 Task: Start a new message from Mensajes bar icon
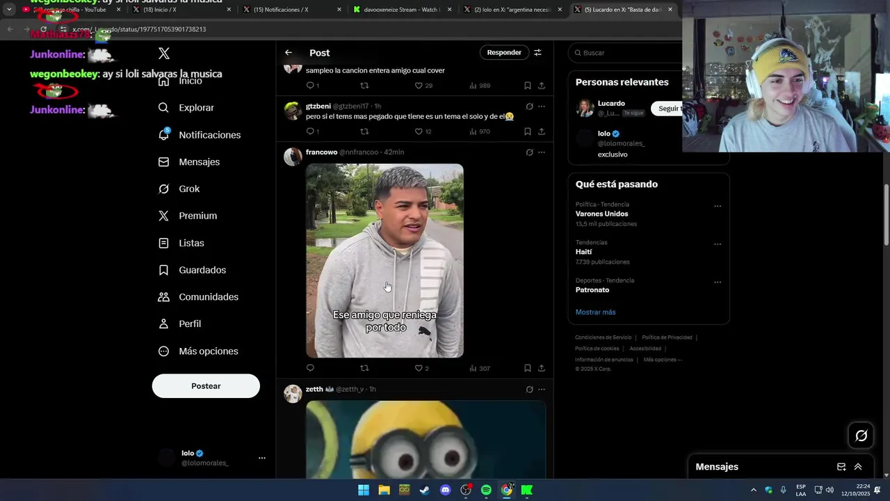[841, 467]
